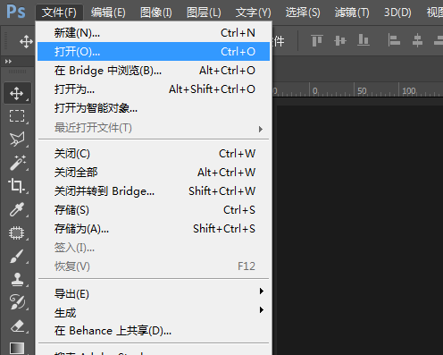Click the align top edges icon
This screenshot has height=355, width=443.
(x=317, y=40)
